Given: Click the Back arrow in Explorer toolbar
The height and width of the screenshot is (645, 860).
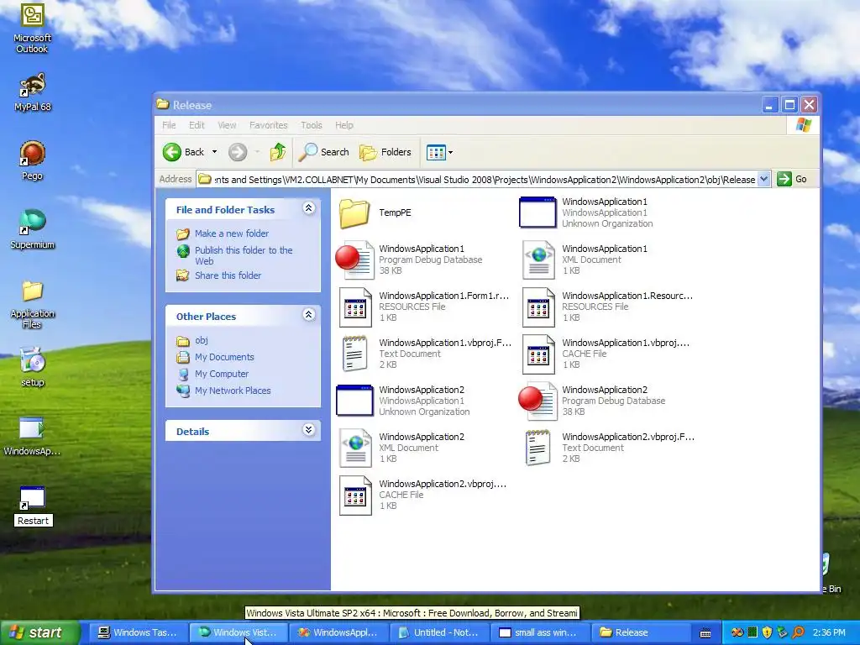Looking at the screenshot, I should [184, 152].
